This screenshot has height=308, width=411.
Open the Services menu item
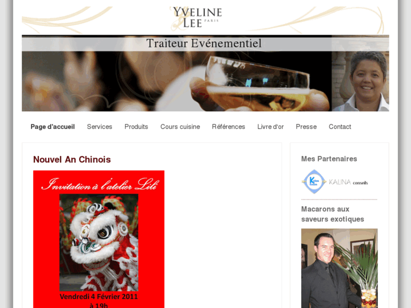coord(99,127)
